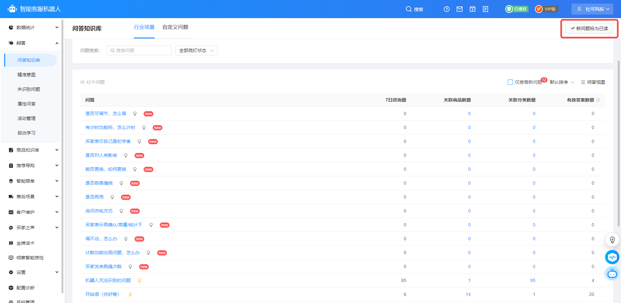Open floating lightbulb tips button

tap(612, 240)
